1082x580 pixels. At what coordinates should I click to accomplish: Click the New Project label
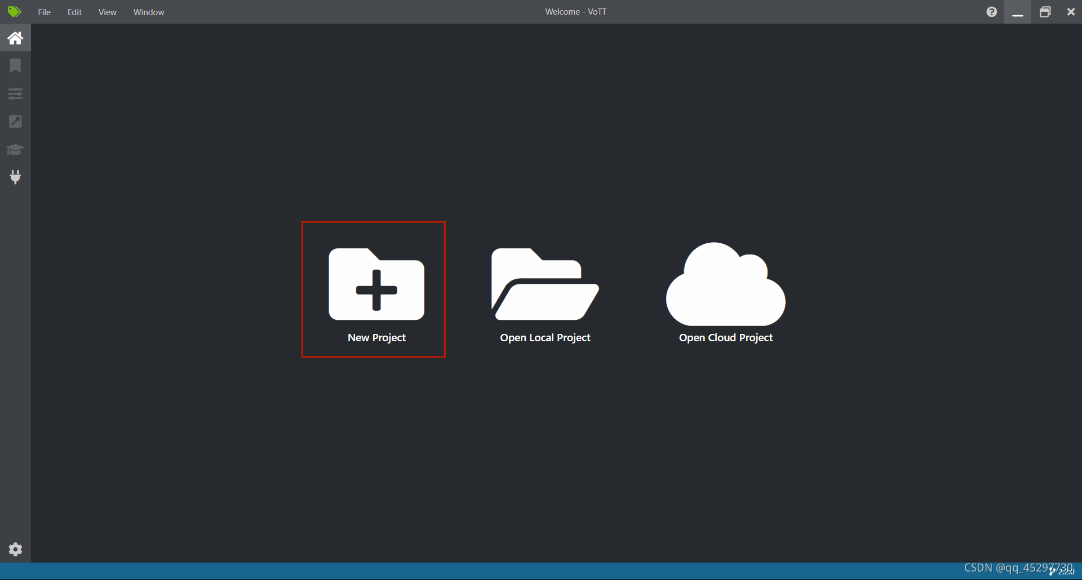click(376, 337)
